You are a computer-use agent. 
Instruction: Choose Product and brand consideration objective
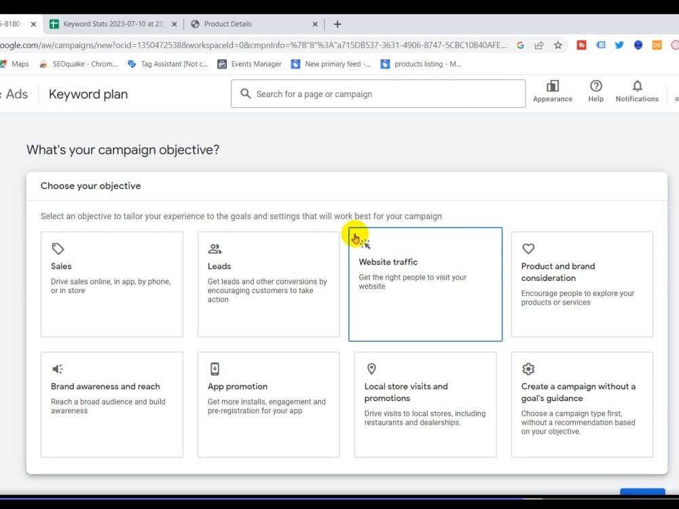pos(582,284)
